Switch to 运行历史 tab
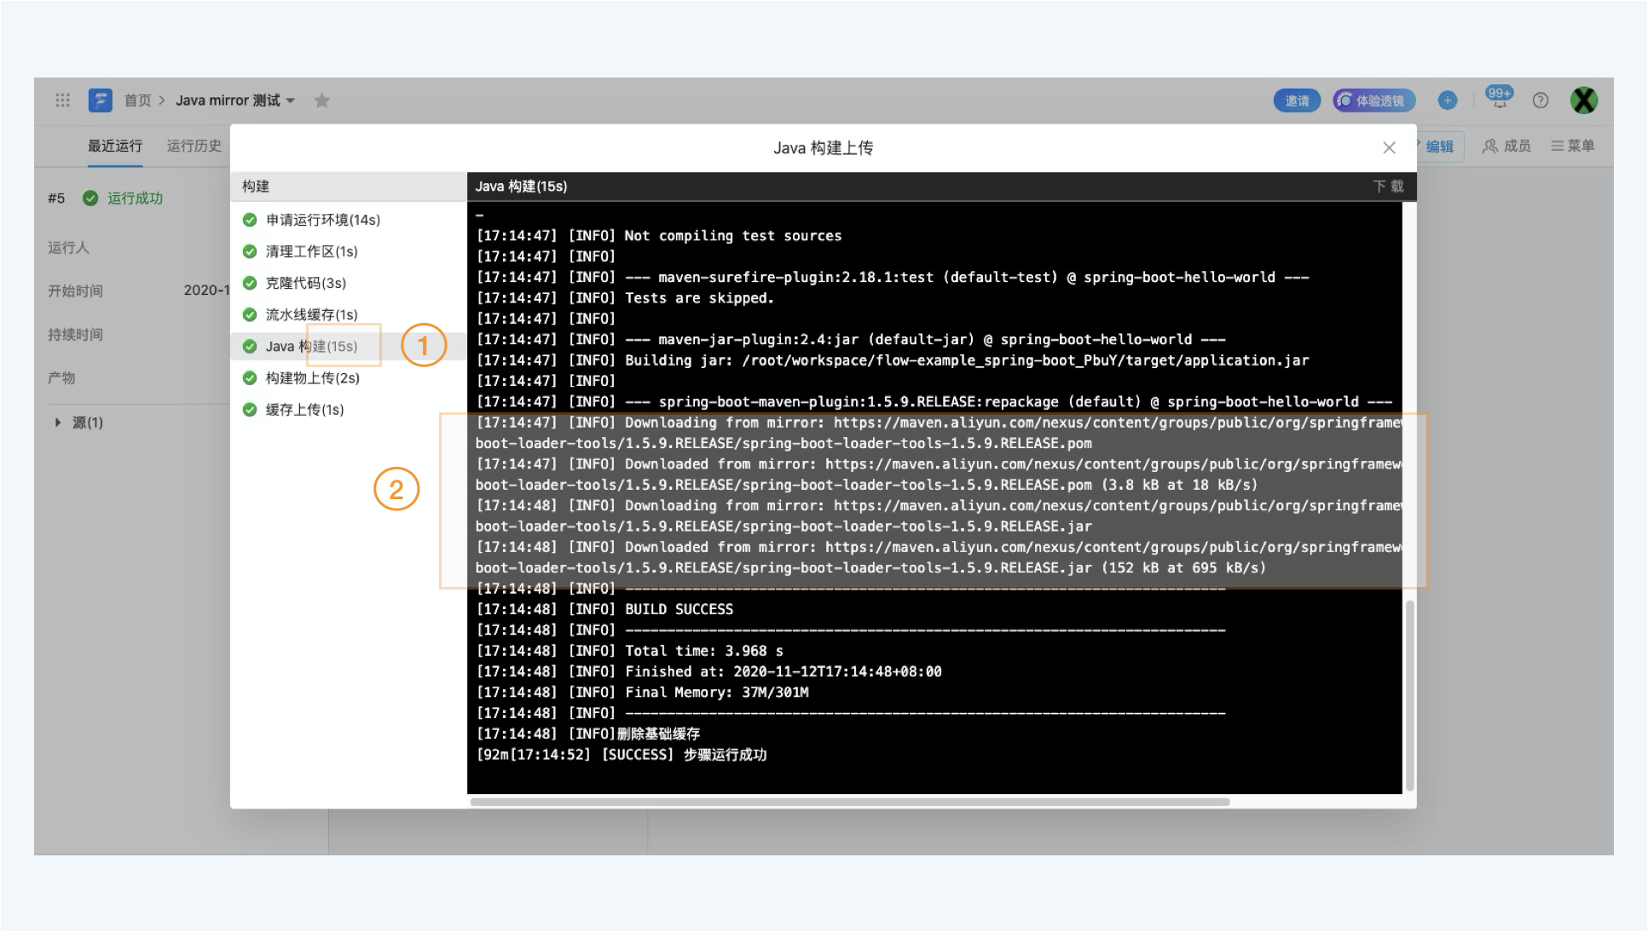 194,146
